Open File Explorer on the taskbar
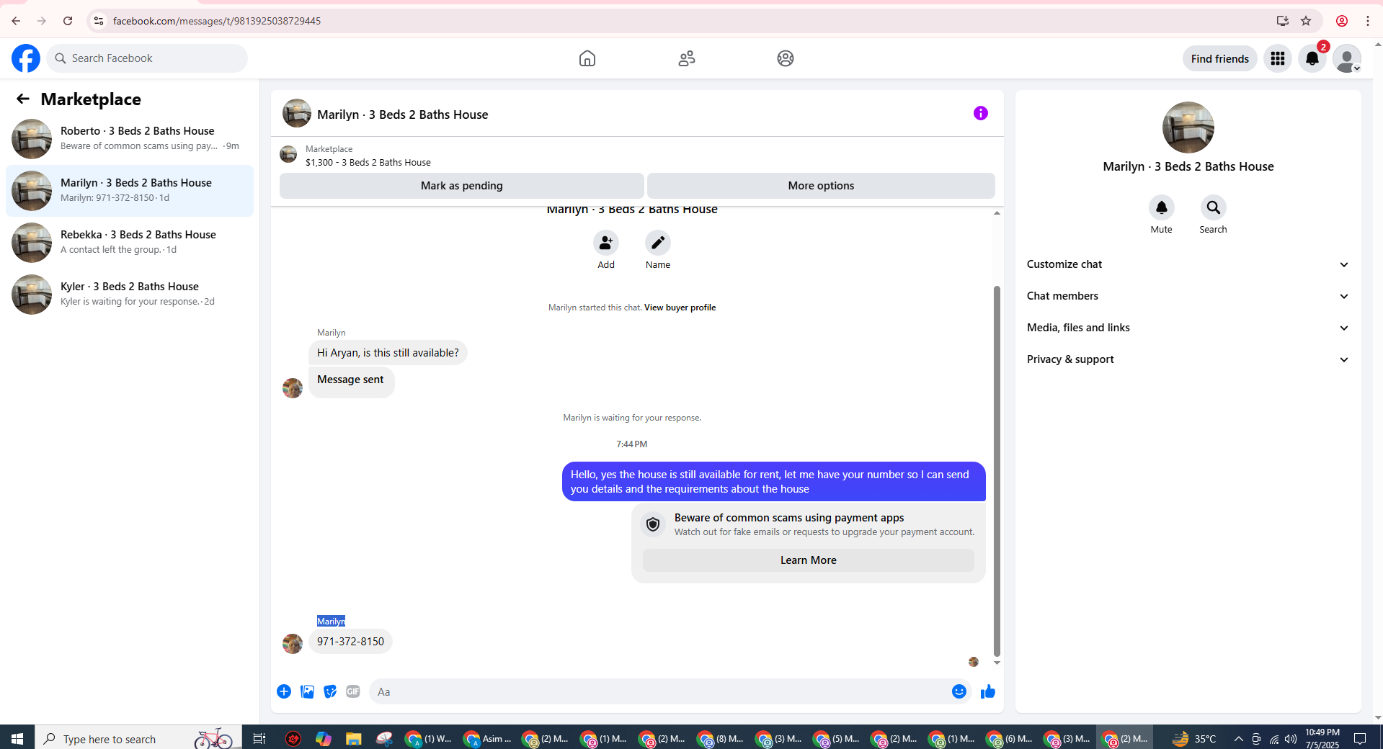Screen dimensions: 1383x749 point(353,738)
